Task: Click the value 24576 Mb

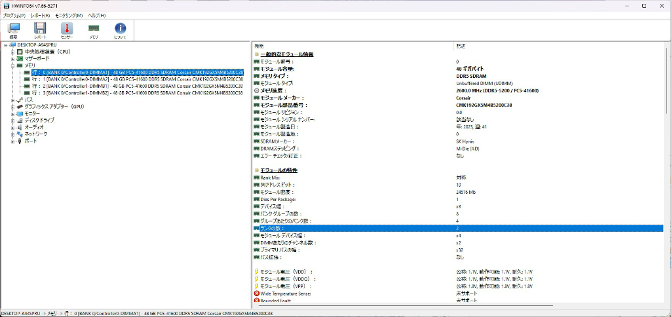Action: pyautogui.click(x=466, y=192)
